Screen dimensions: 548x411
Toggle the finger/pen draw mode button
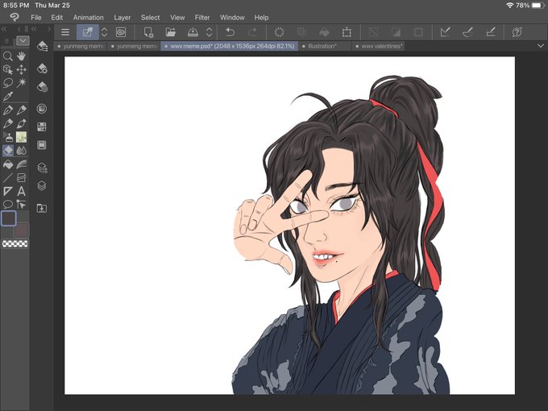click(88, 32)
